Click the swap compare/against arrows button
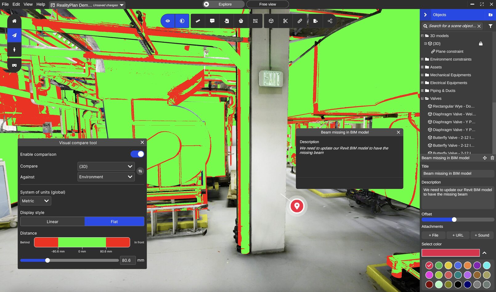 pyautogui.click(x=140, y=171)
